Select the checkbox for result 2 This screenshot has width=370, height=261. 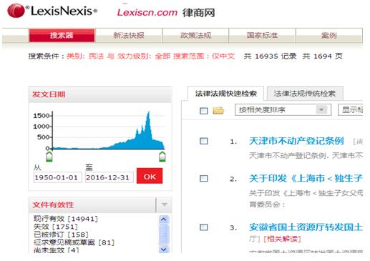click(204, 178)
